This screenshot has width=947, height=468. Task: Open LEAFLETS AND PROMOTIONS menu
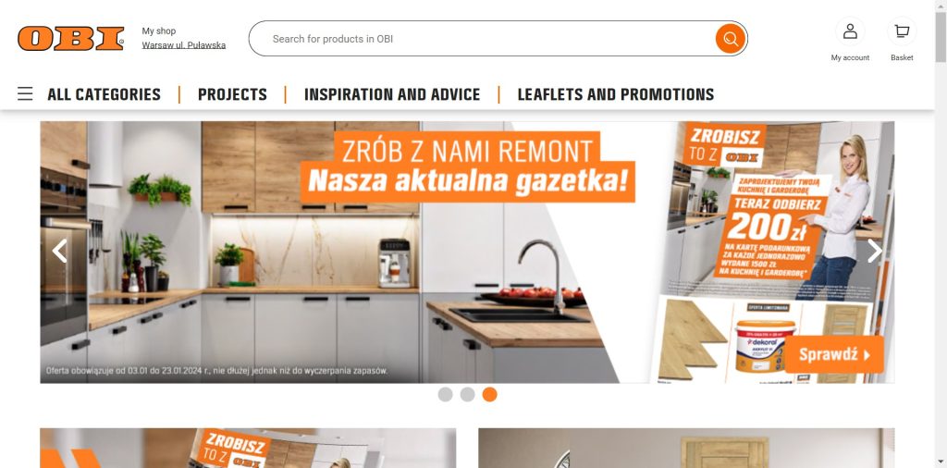615,94
